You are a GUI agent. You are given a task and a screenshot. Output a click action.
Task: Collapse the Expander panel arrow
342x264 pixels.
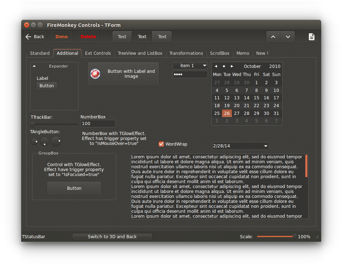point(34,66)
